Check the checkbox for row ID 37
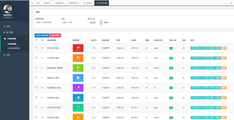 pyautogui.click(x=37, y=48)
